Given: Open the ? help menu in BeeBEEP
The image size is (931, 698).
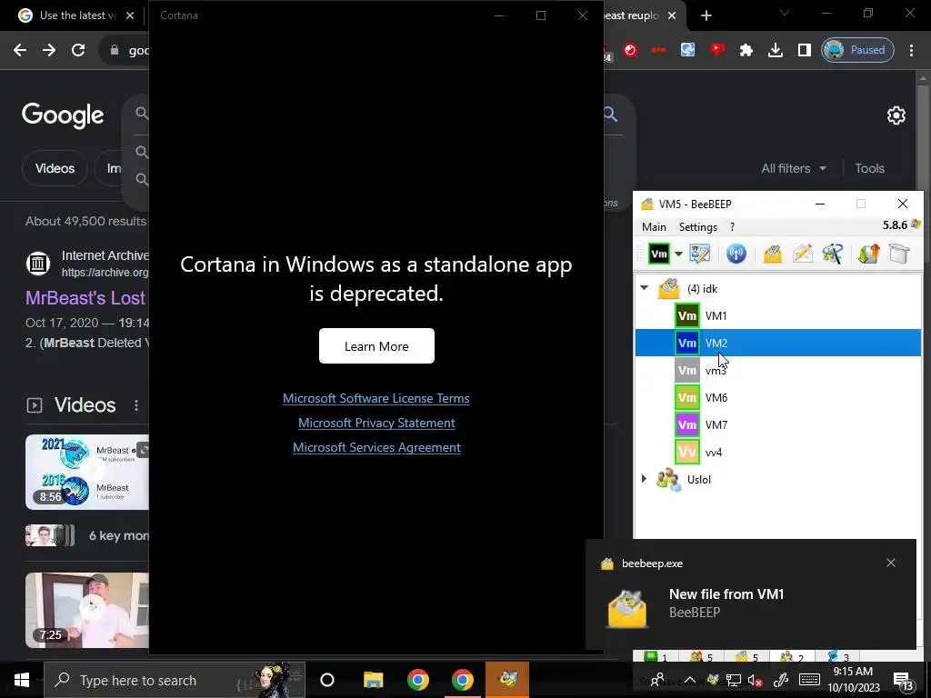Looking at the screenshot, I should pos(732,226).
